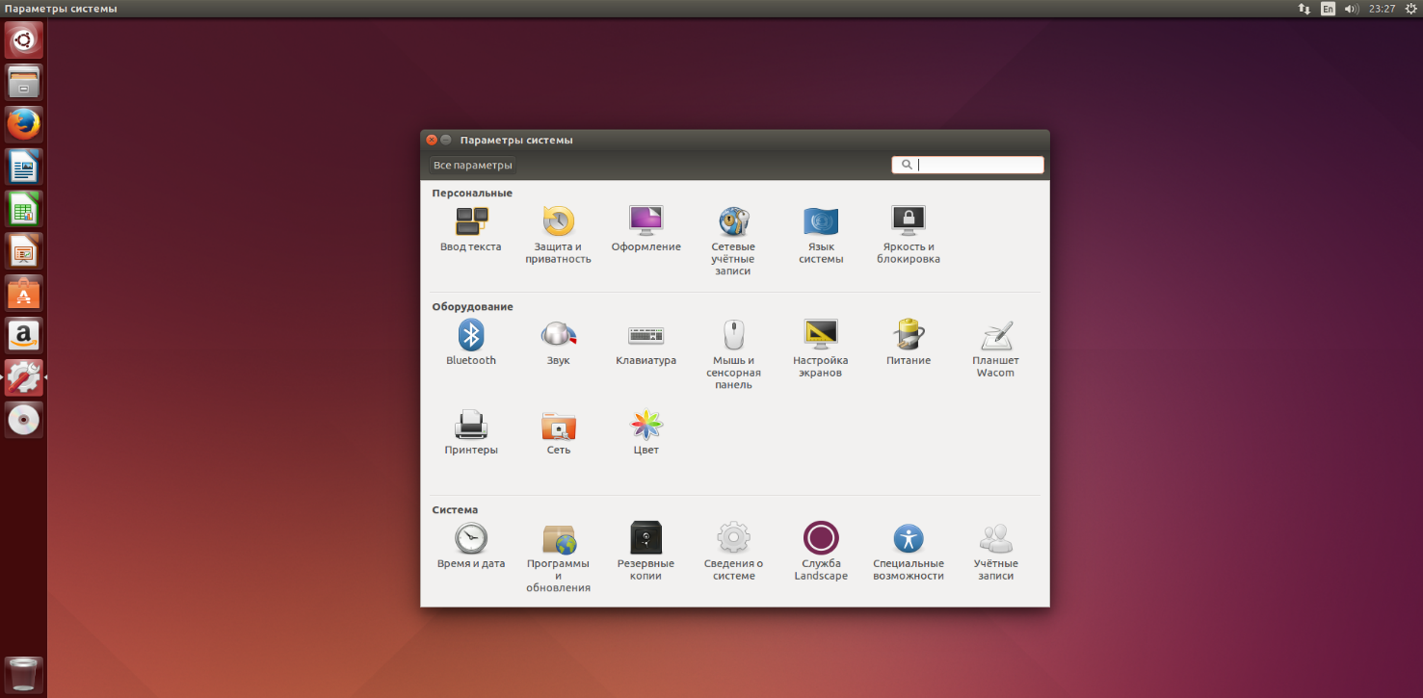Open Ubuntu Dash from launcher
This screenshot has height=698, width=1423.
(x=24, y=40)
